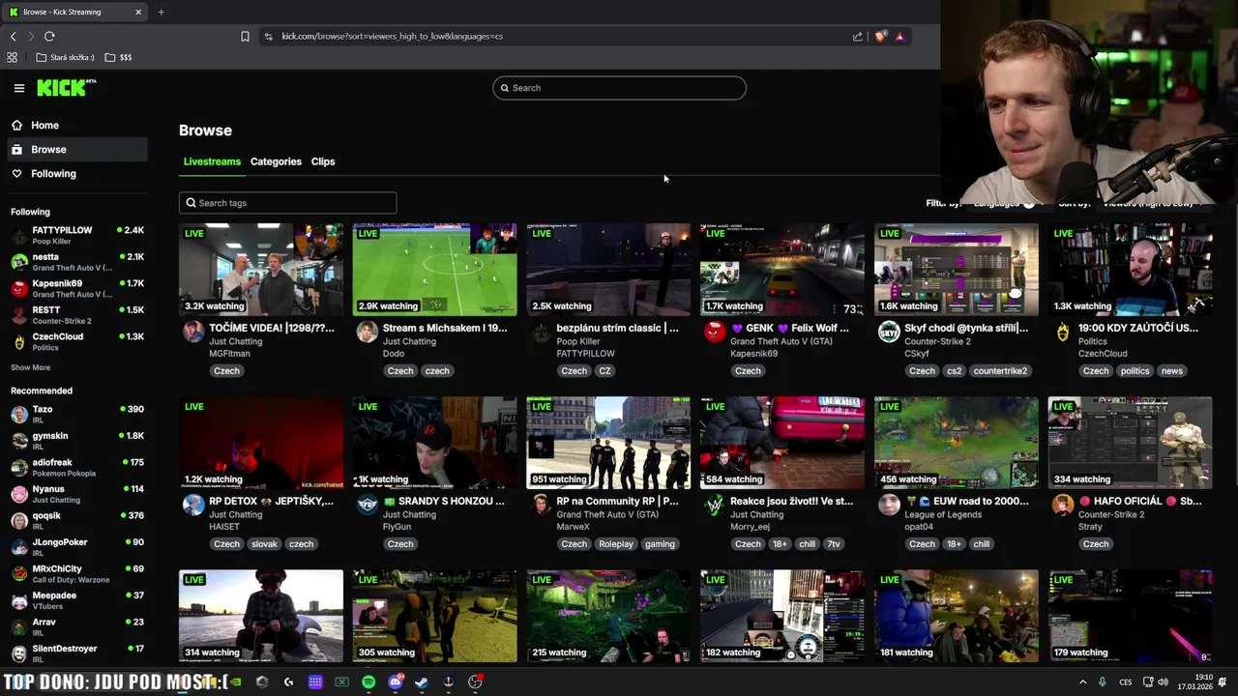Image resolution: width=1238 pixels, height=696 pixels.
Task: Click the Logitech G Hub taskbar icon
Action: tap(288, 681)
